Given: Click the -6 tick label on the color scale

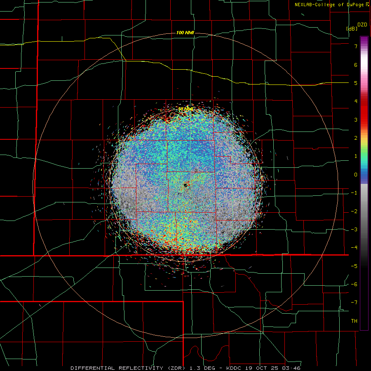Looking at the screenshot, I should pyautogui.click(x=354, y=284).
